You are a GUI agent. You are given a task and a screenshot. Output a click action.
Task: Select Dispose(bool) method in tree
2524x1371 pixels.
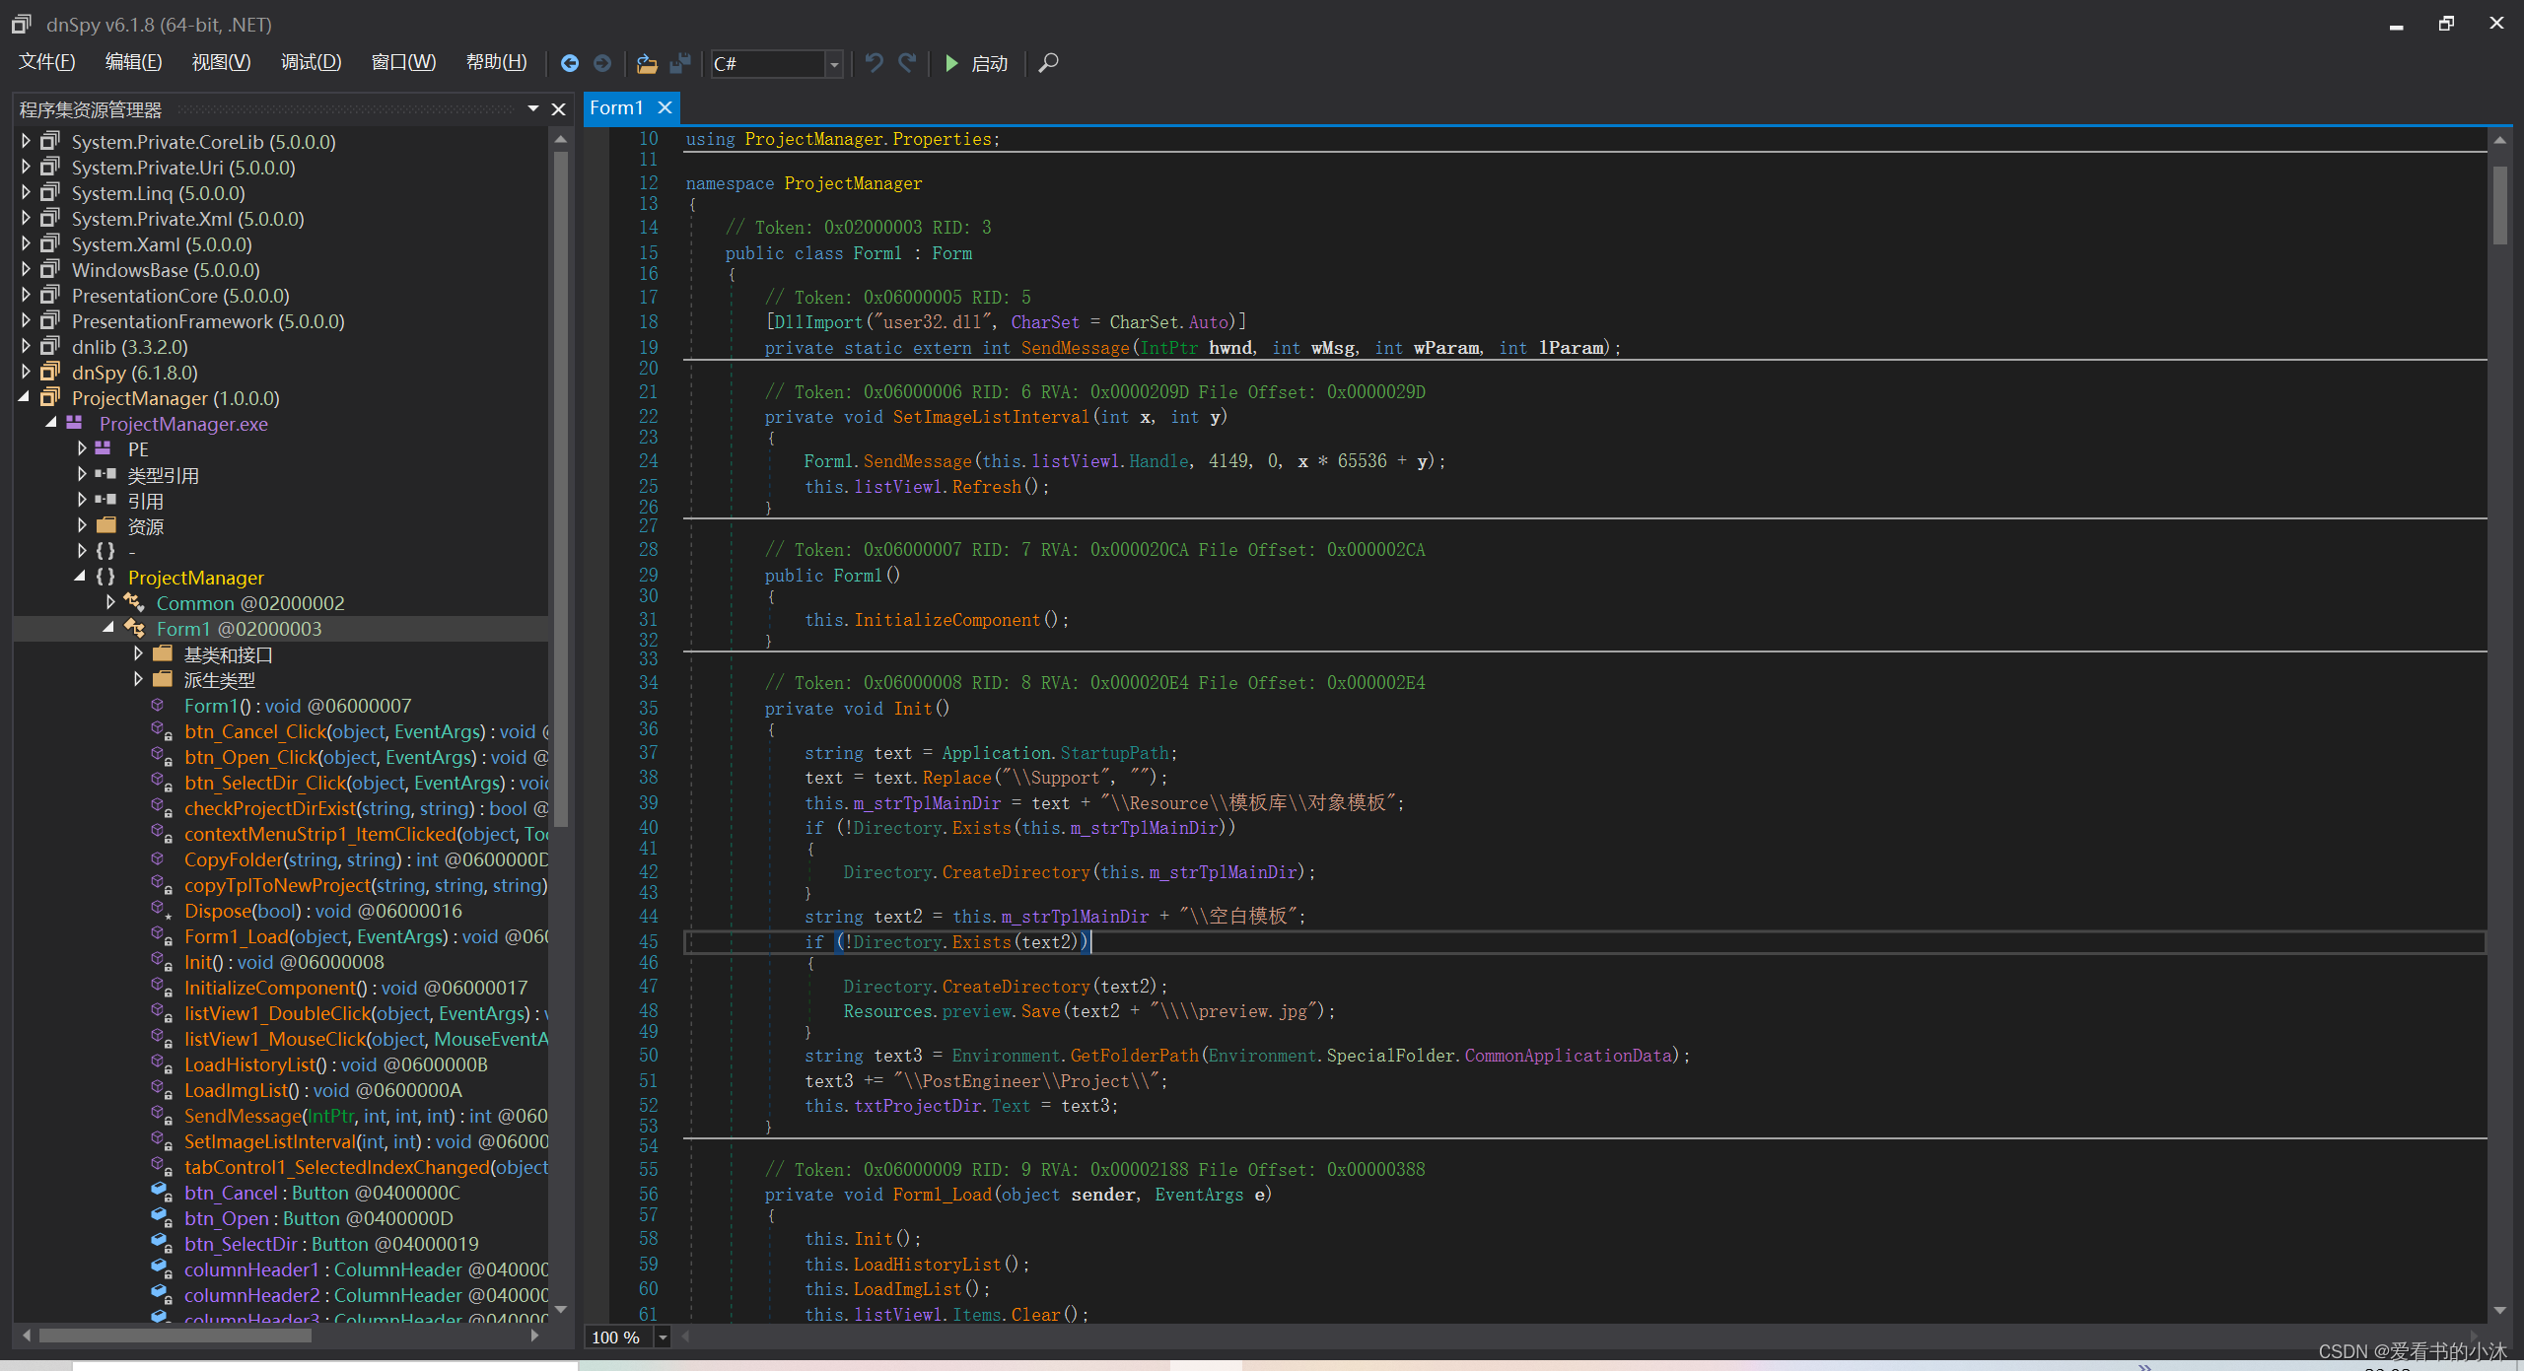point(322,911)
